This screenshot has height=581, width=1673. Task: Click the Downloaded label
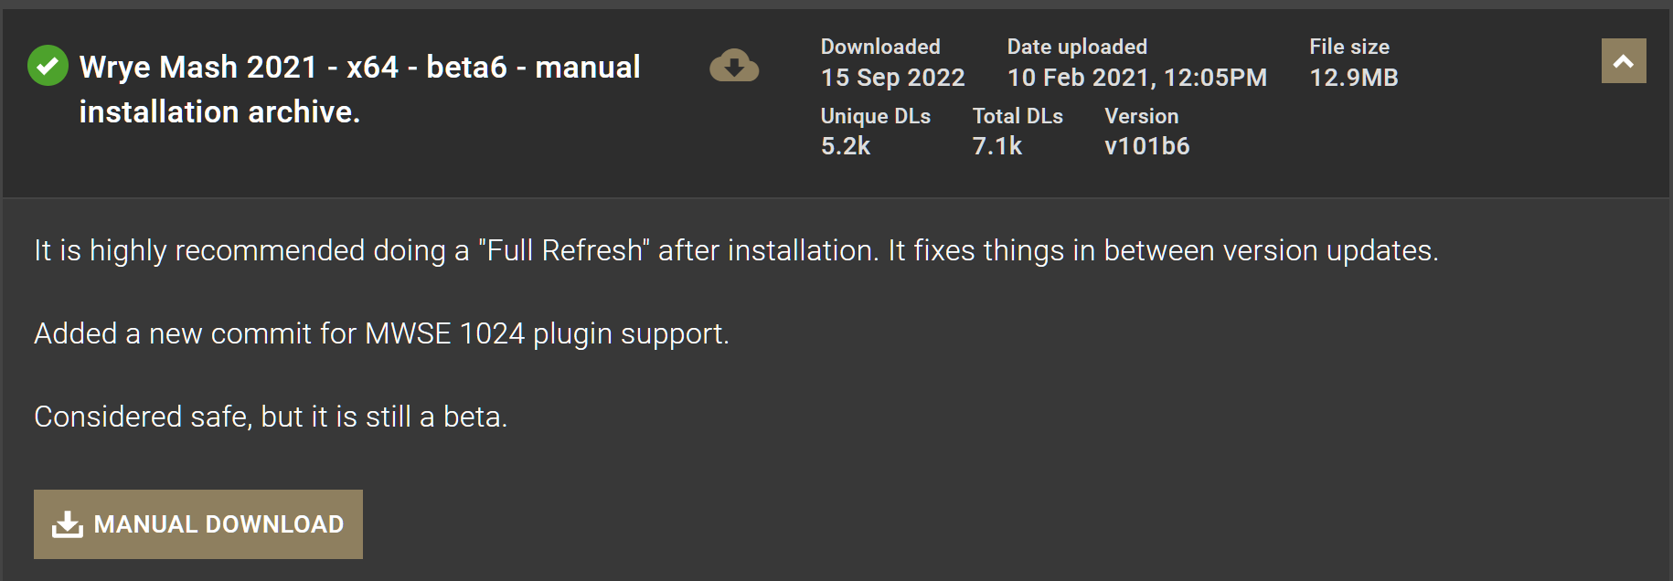point(880,47)
